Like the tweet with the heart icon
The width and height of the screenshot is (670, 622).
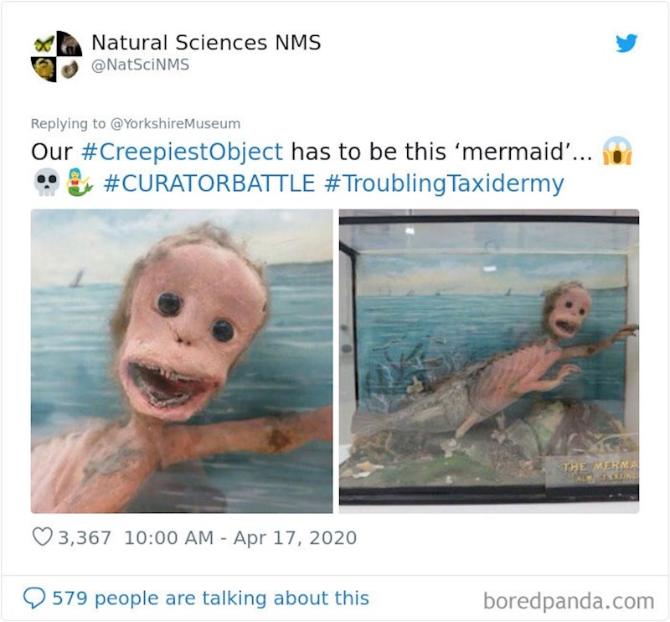click(x=41, y=537)
